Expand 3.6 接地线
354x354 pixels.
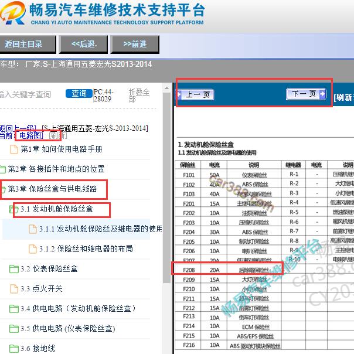(x=38, y=348)
